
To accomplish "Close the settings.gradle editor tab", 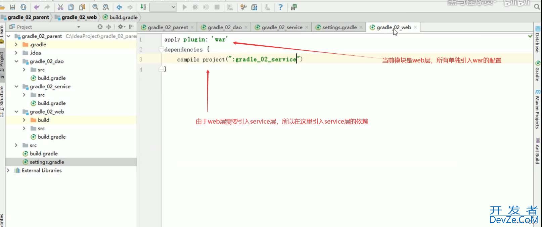I will click(361, 27).
